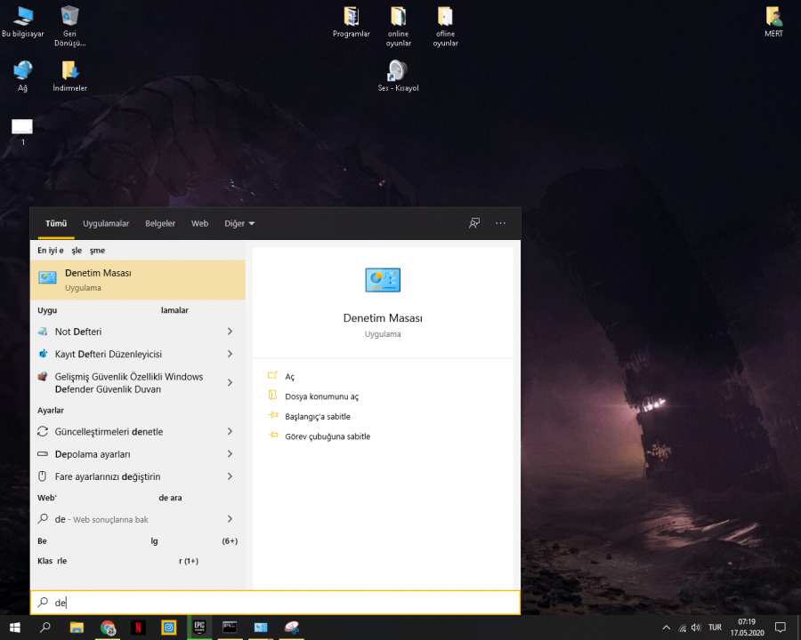
Task: Expand Not Defteri result arrow
Action: (x=230, y=332)
